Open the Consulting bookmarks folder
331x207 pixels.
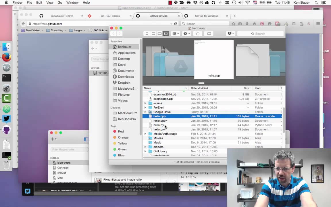(x=56, y=30)
